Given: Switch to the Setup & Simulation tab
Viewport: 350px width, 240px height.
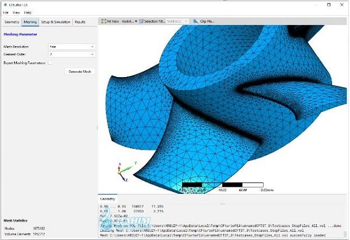Looking at the screenshot, I should (55, 22).
